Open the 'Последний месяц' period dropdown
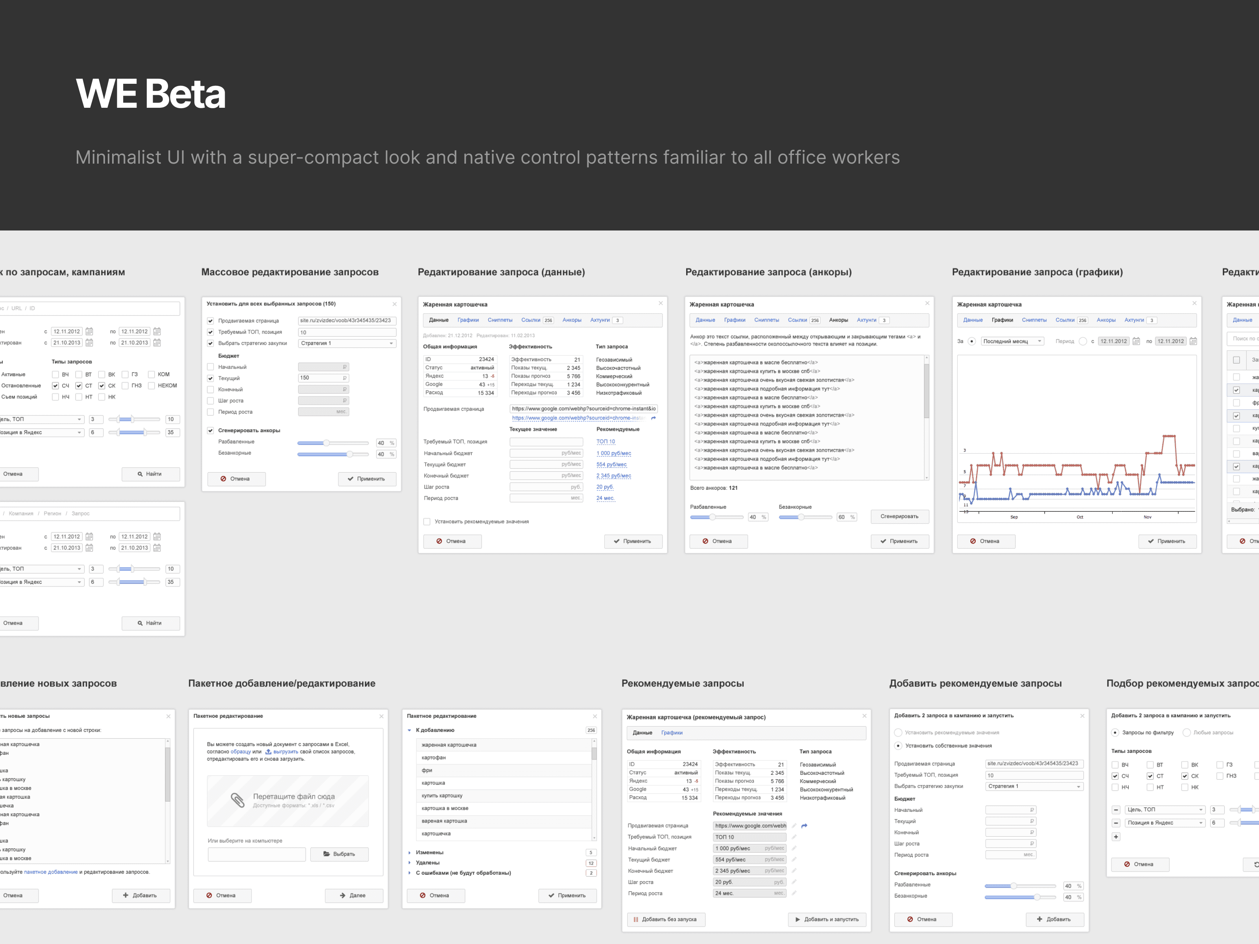 tap(1012, 341)
